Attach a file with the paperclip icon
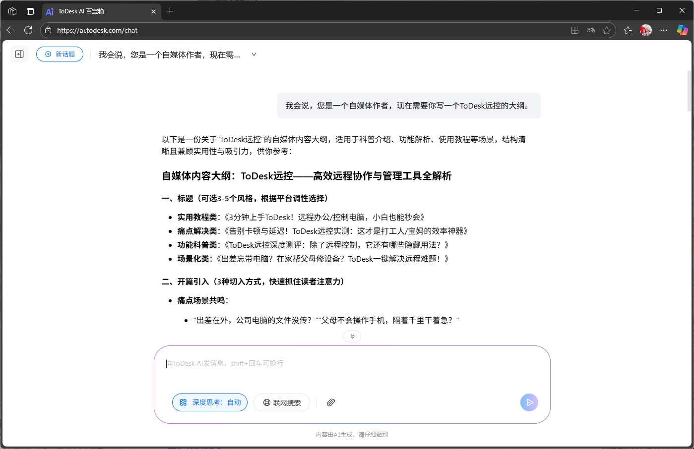Image resolution: width=694 pixels, height=449 pixels. click(331, 402)
